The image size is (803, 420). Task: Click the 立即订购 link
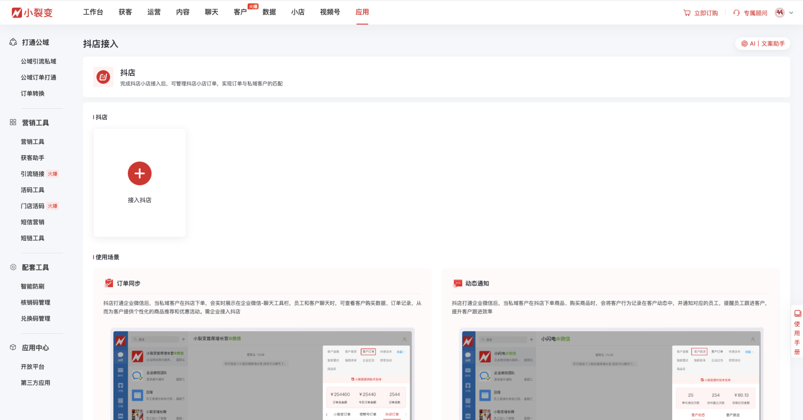706,13
